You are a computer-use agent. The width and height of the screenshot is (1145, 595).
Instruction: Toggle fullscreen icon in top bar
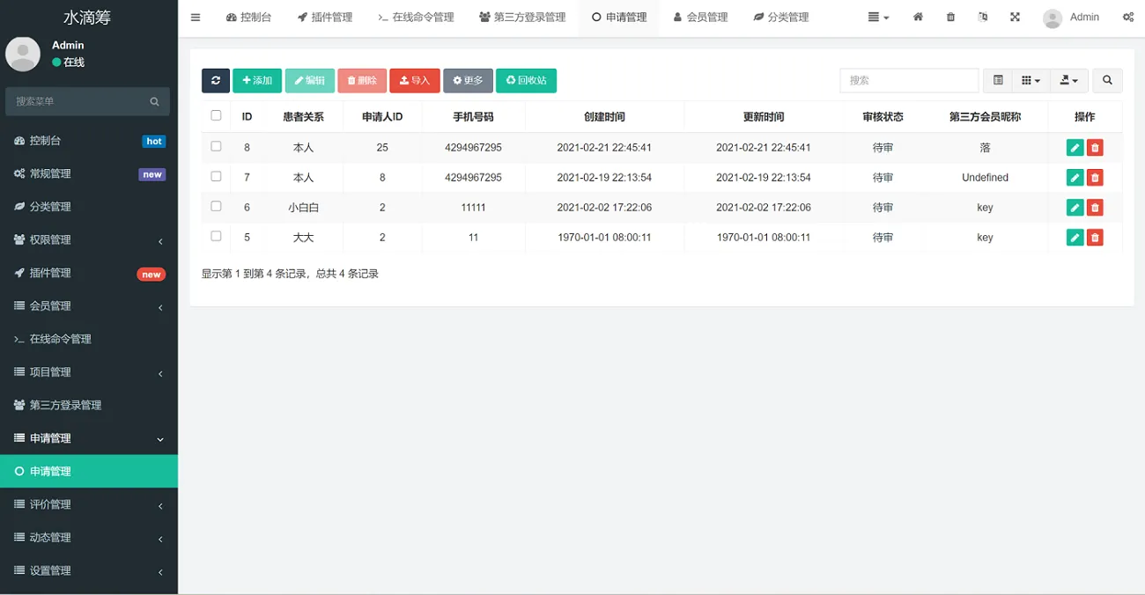[x=1015, y=18]
